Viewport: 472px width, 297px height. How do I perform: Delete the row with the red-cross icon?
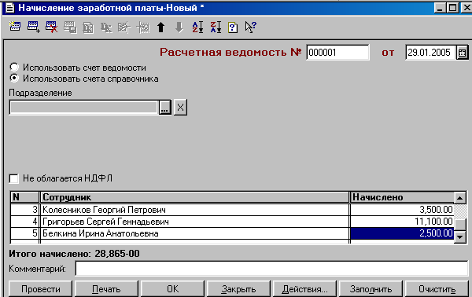[51, 27]
